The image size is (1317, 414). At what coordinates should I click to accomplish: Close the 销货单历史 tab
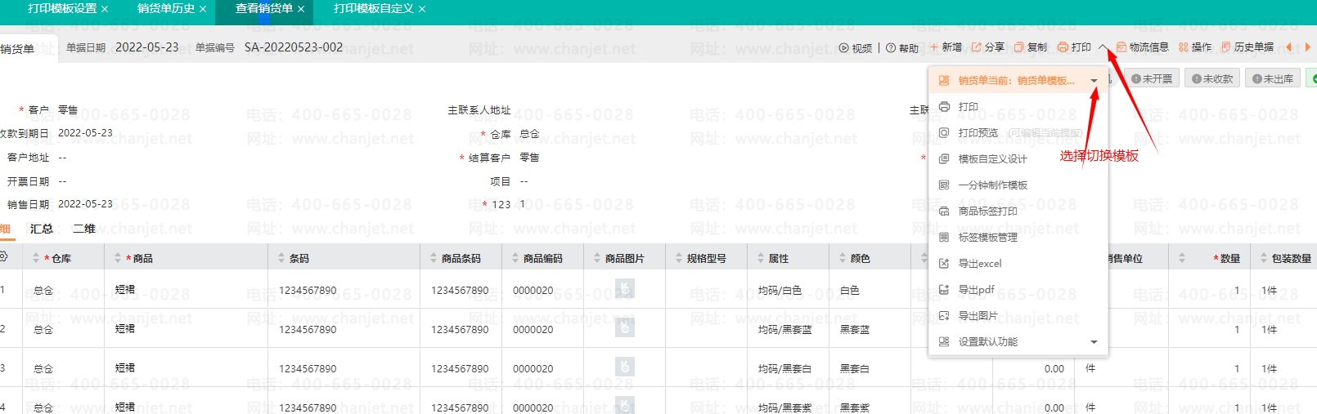click(x=202, y=9)
